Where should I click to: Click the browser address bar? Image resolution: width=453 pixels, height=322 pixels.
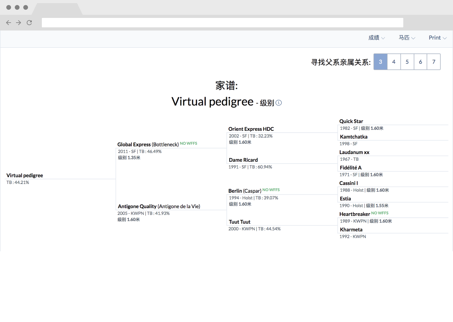pyautogui.click(x=222, y=23)
